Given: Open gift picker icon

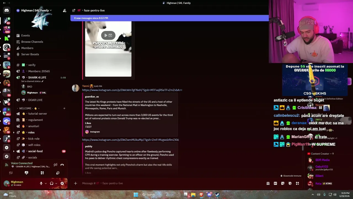Looking at the screenshot, I should (268, 183).
